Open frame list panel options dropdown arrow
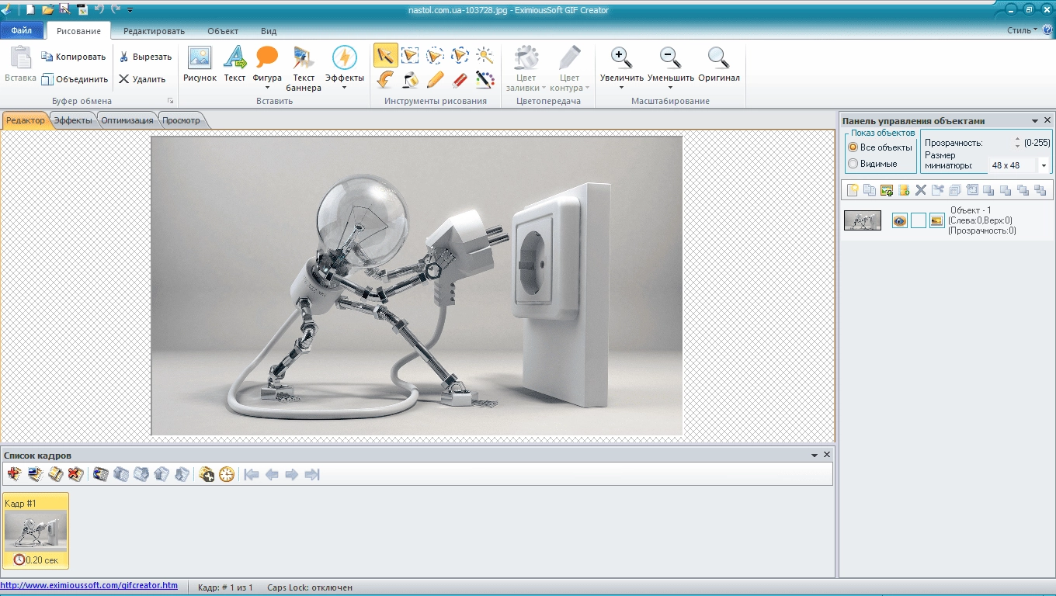Screen dimensions: 1056x596 pos(815,456)
